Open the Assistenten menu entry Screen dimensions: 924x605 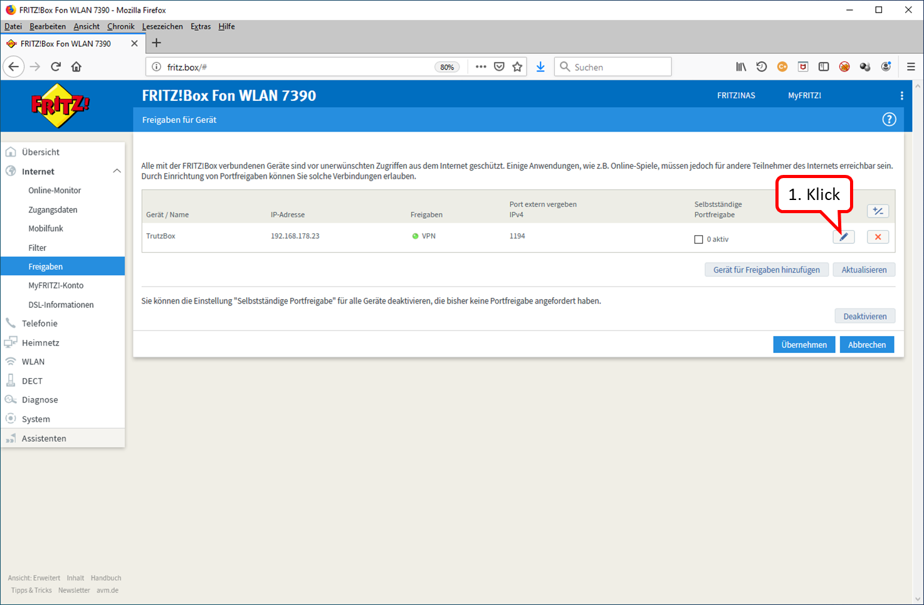click(63, 438)
